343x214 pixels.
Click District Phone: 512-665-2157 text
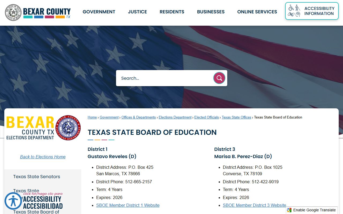point(124,182)
